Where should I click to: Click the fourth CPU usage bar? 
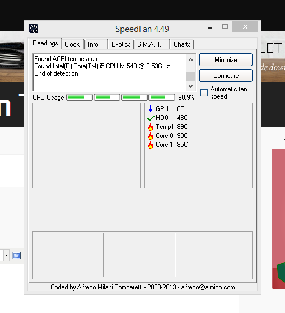(x=162, y=98)
